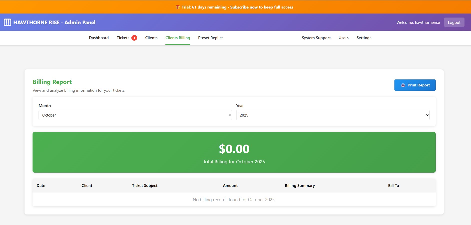Navigate to System Support
This screenshot has width=471, height=225.
[x=316, y=38]
